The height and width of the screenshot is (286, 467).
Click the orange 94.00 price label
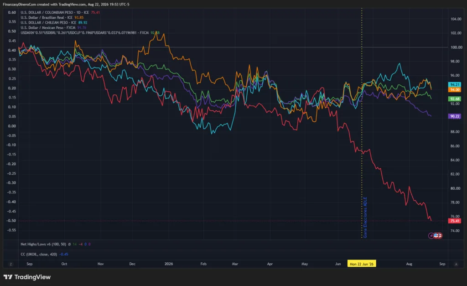pyautogui.click(x=455, y=90)
